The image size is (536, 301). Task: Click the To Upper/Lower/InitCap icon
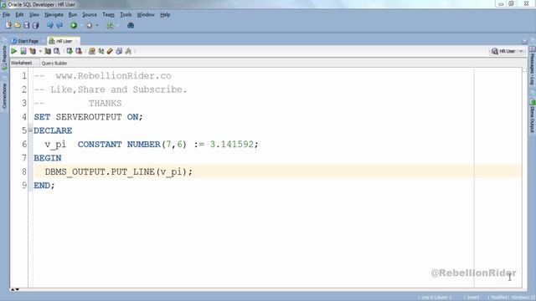(100, 51)
